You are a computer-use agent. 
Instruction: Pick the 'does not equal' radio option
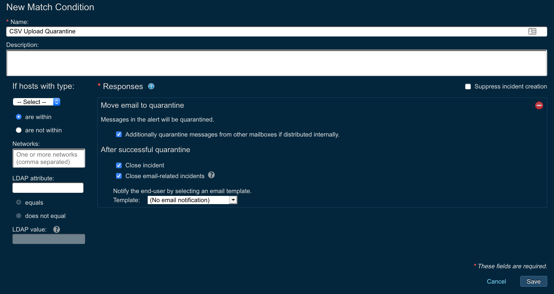coord(19,216)
